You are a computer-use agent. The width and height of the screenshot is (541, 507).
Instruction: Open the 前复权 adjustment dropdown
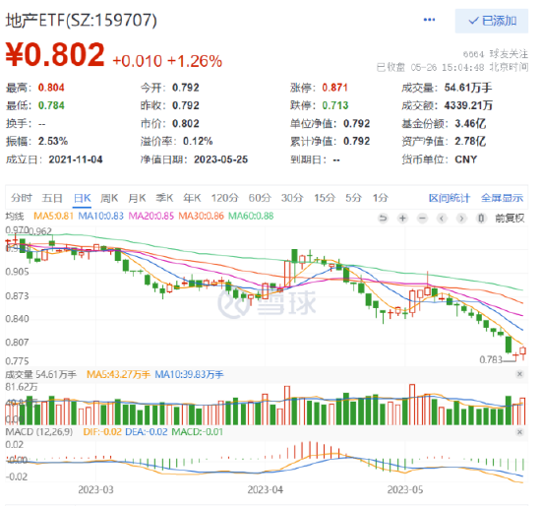[510, 219]
